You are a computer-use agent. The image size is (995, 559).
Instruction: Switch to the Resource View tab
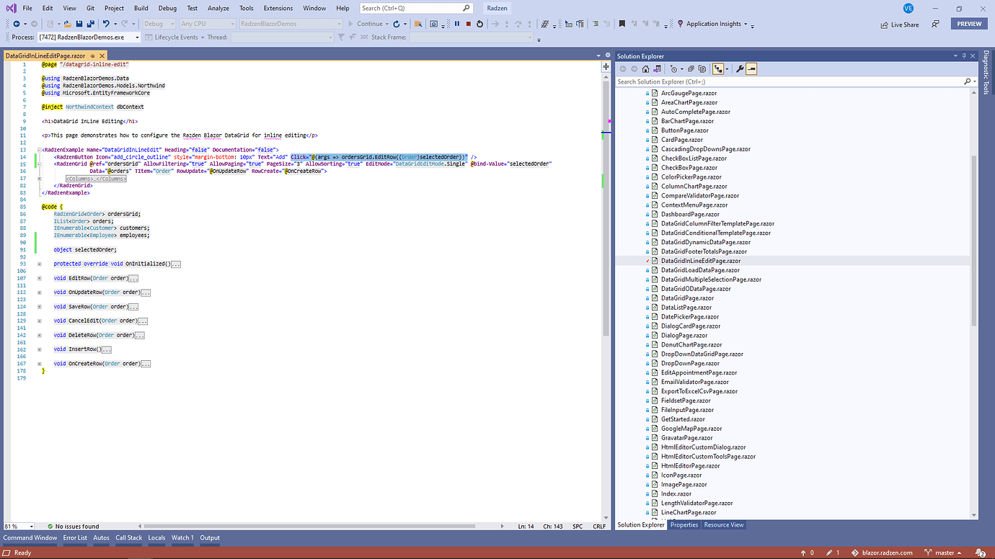click(723, 524)
